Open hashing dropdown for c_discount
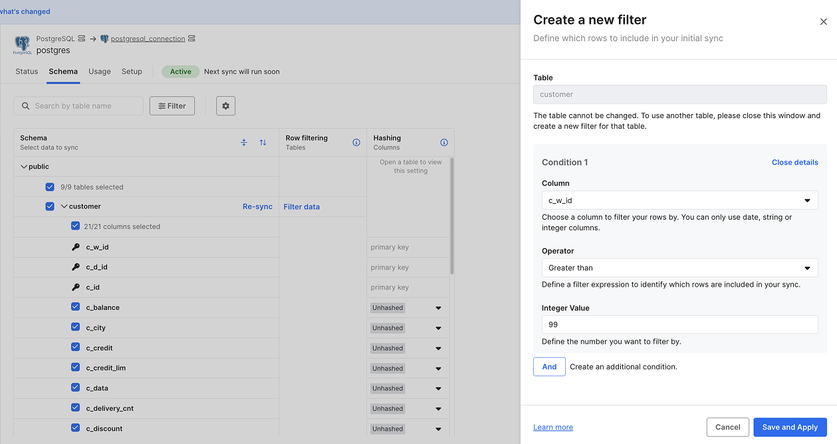This screenshot has height=444, width=837. pyautogui.click(x=438, y=429)
